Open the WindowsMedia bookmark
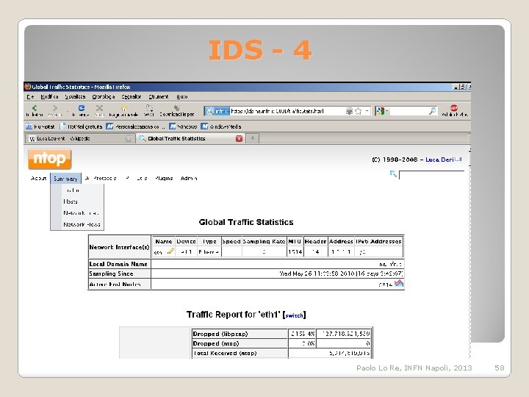Image resolution: width=529 pixels, height=397 pixels. pyautogui.click(x=221, y=126)
